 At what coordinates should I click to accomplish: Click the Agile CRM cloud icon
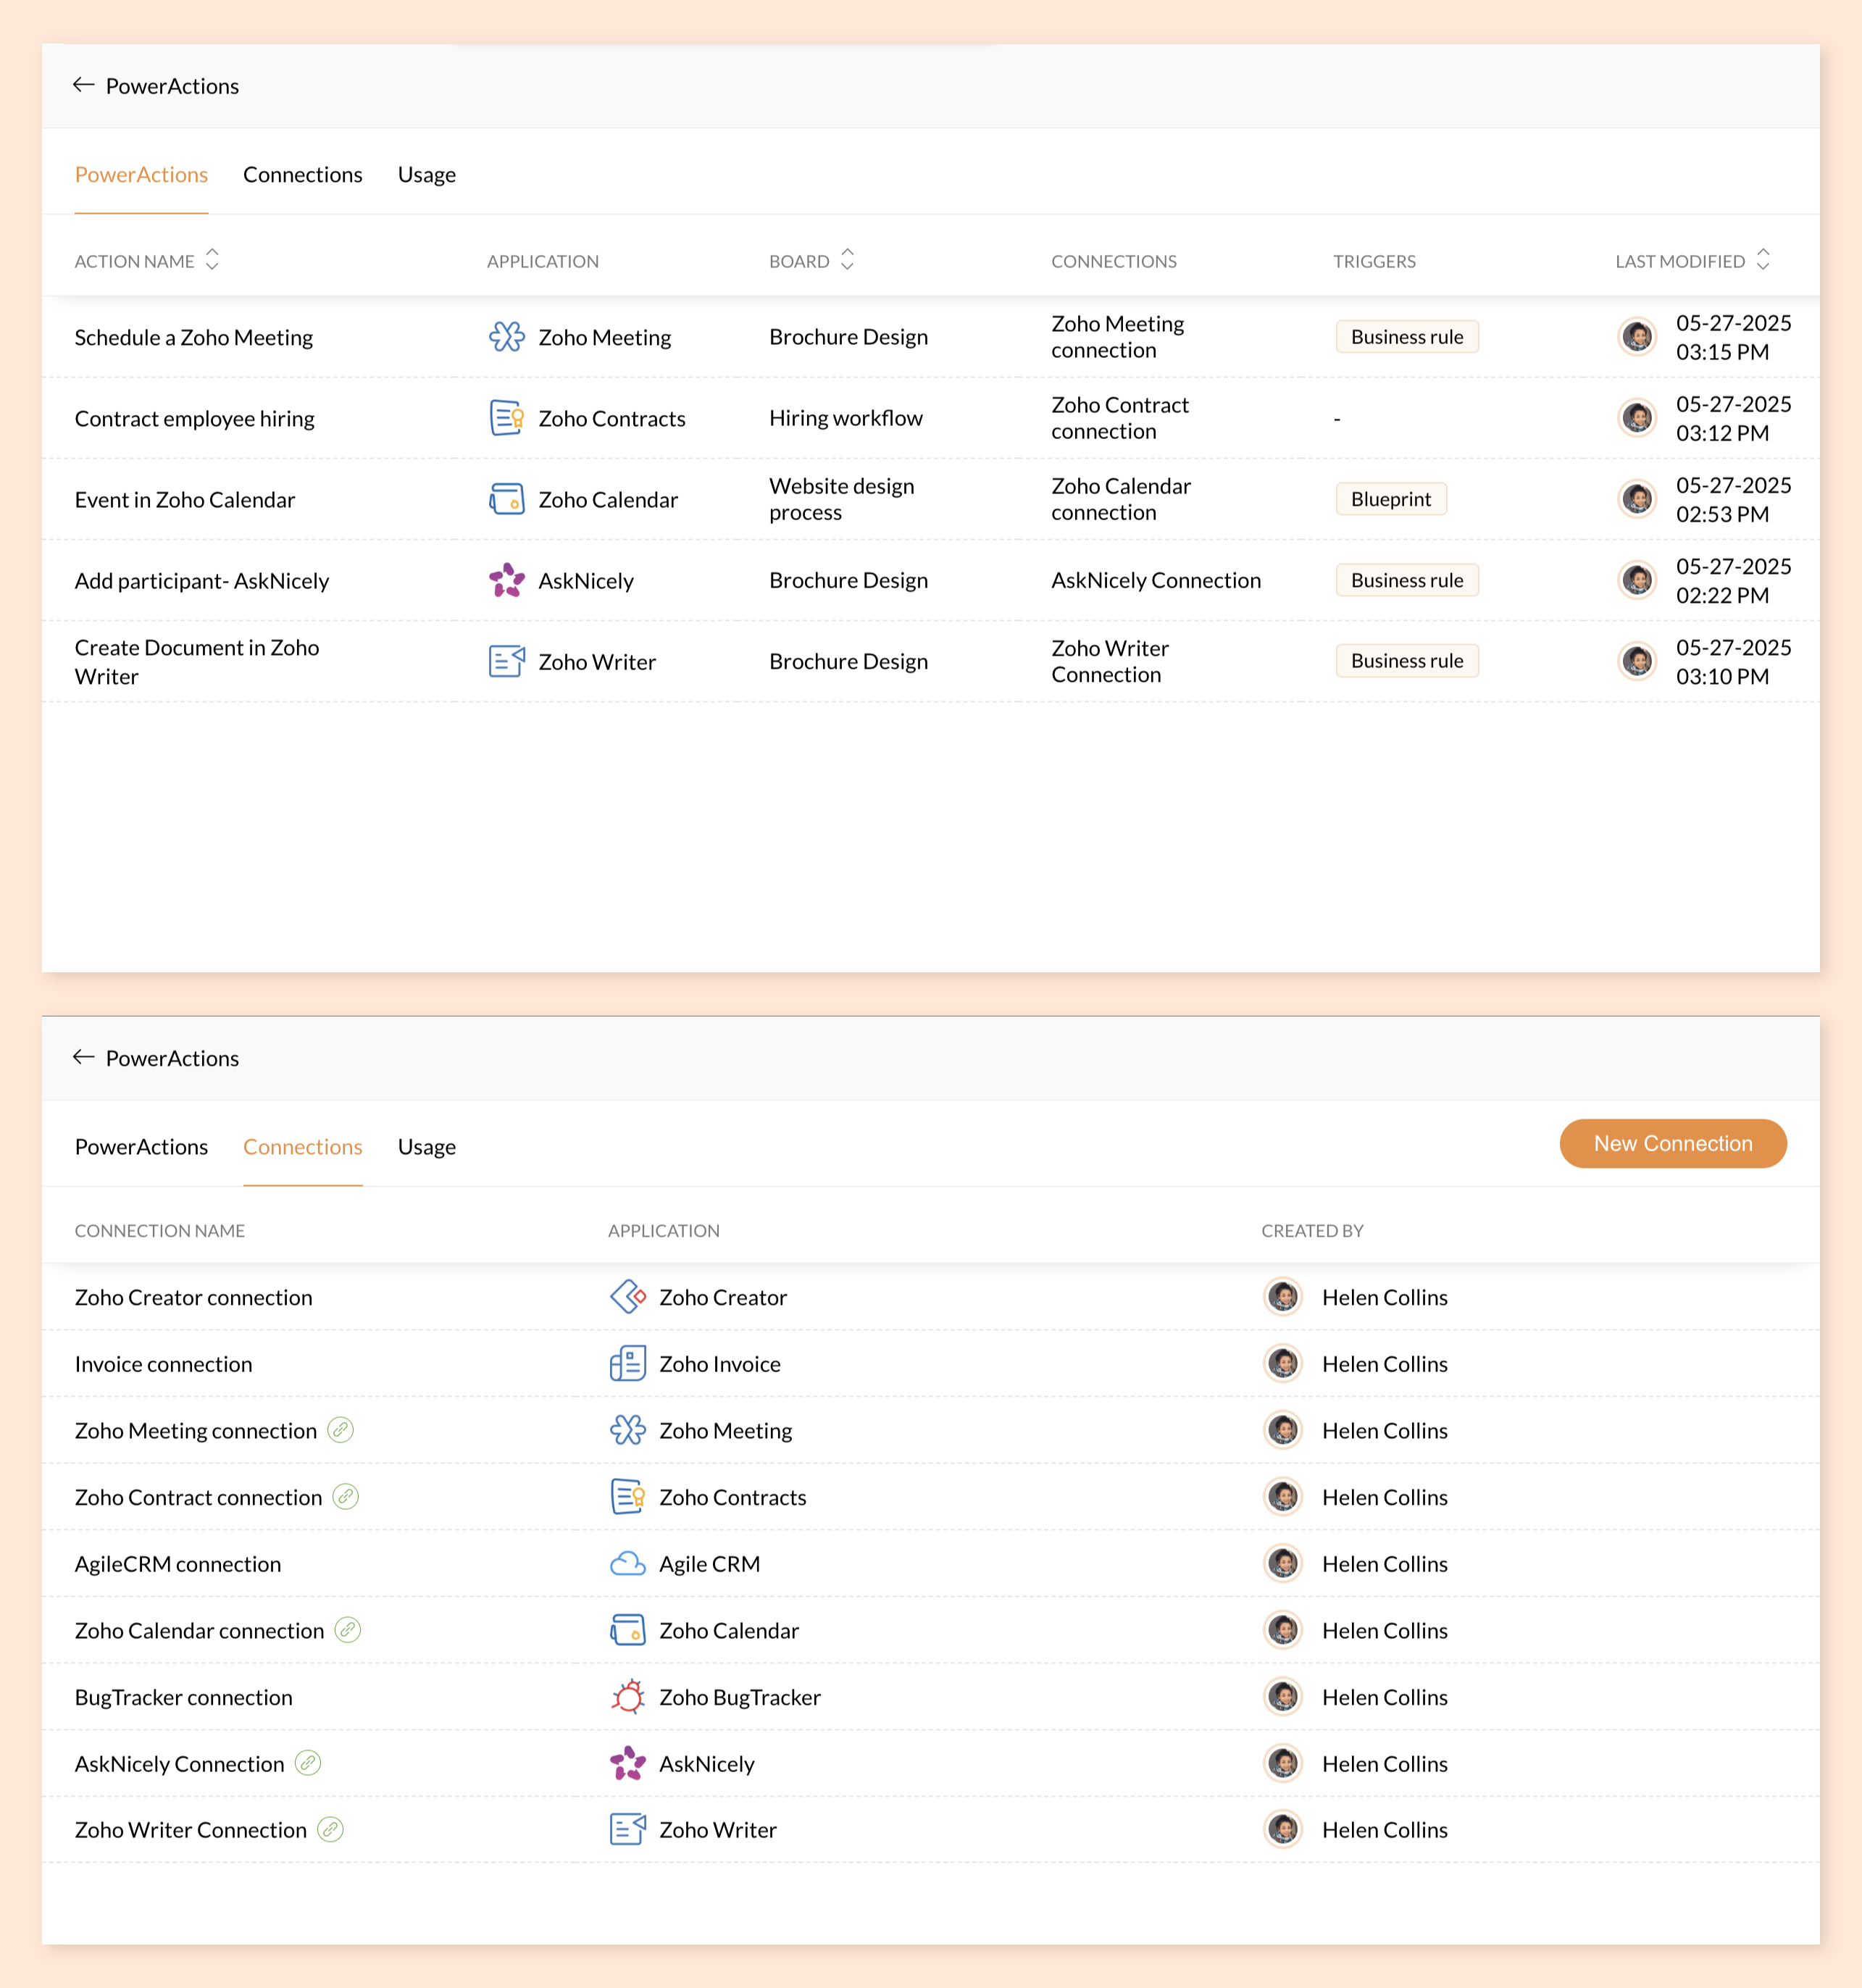click(x=627, y=1564)
